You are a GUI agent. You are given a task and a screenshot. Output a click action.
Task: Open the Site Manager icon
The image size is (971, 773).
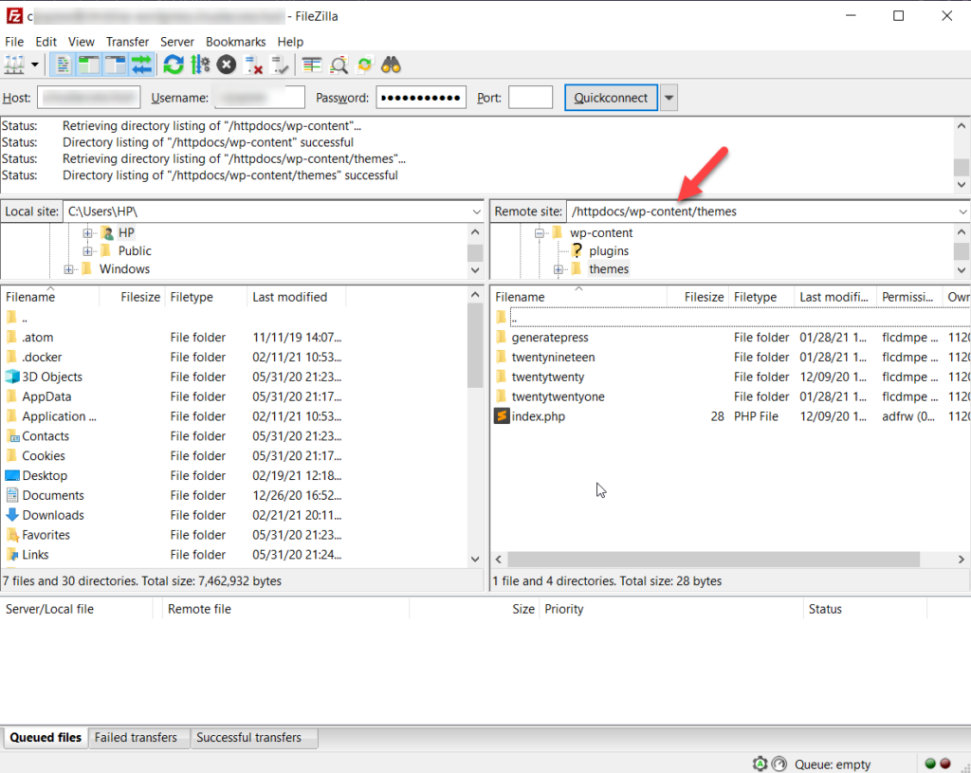tap(13, 65)
